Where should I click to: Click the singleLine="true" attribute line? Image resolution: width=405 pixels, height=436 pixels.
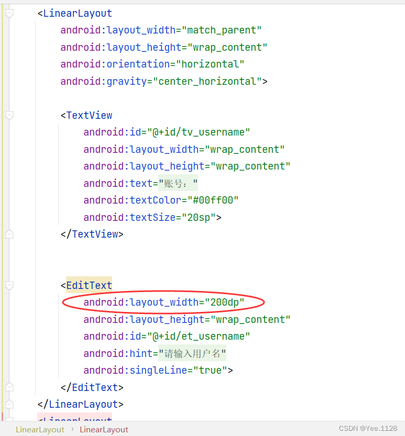point(158,371)
